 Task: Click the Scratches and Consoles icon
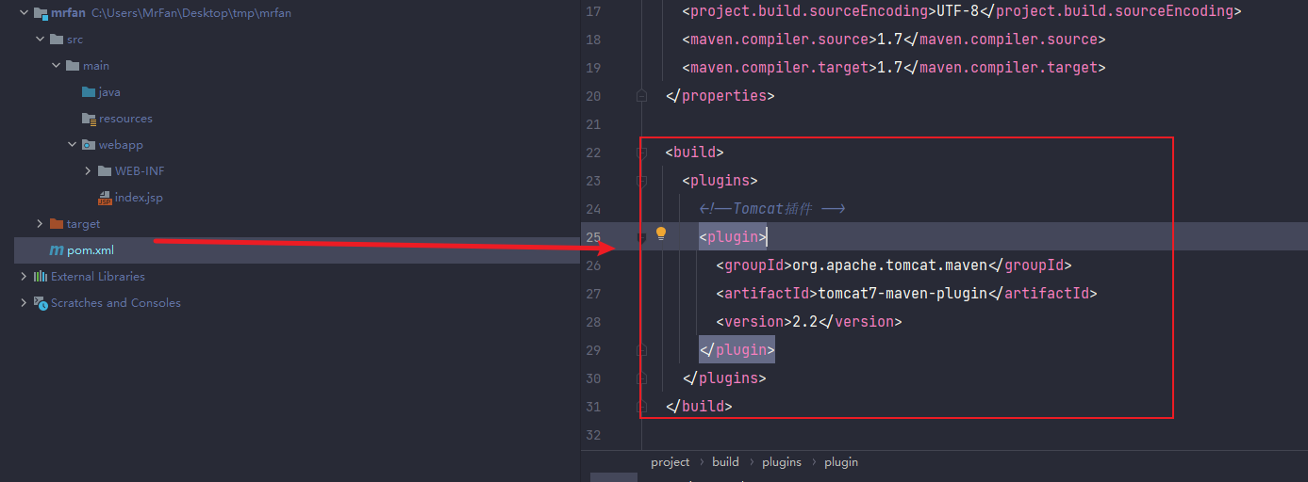[41, 303]
